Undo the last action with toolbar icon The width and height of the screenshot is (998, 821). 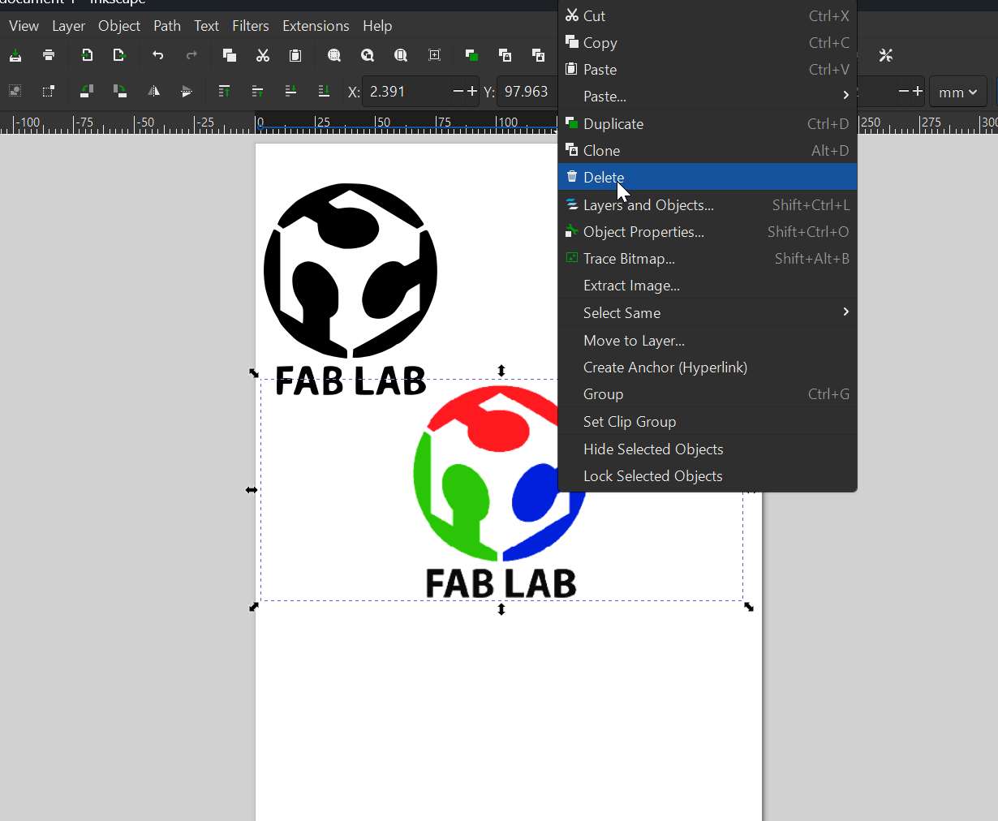[x=159, y=55]
